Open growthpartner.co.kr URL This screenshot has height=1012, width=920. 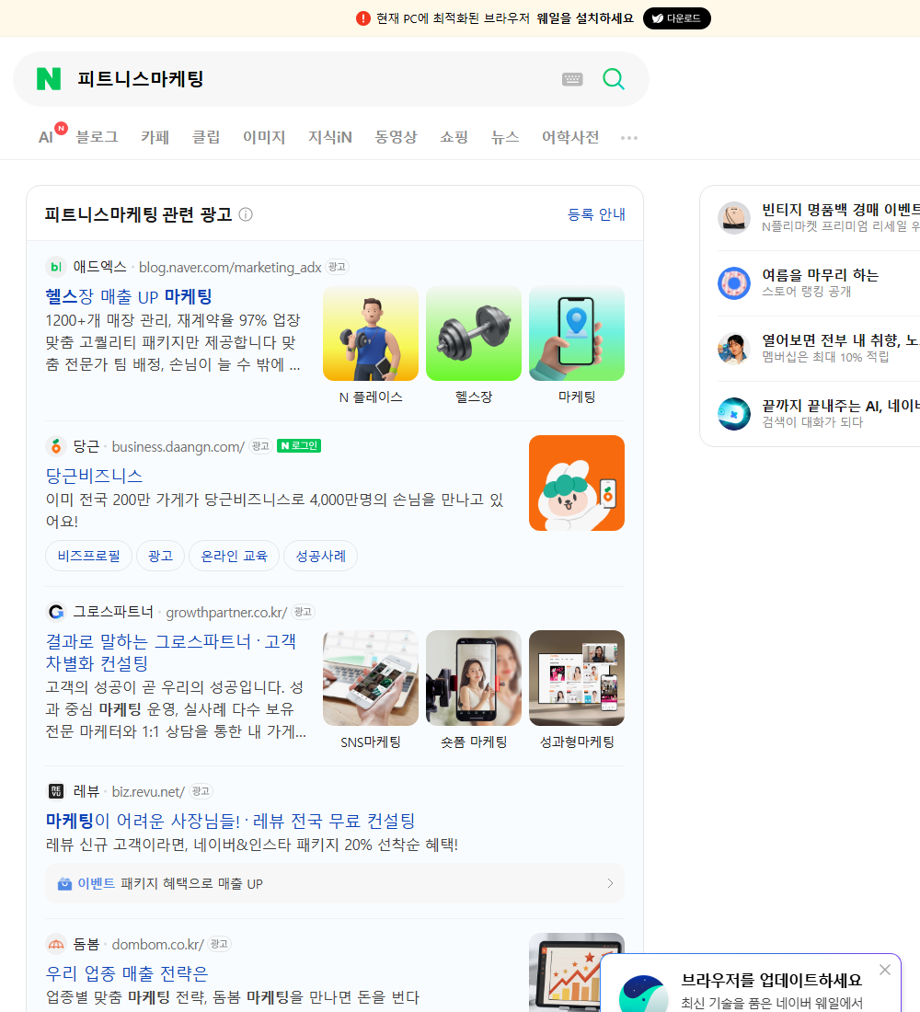pos(226,613)
